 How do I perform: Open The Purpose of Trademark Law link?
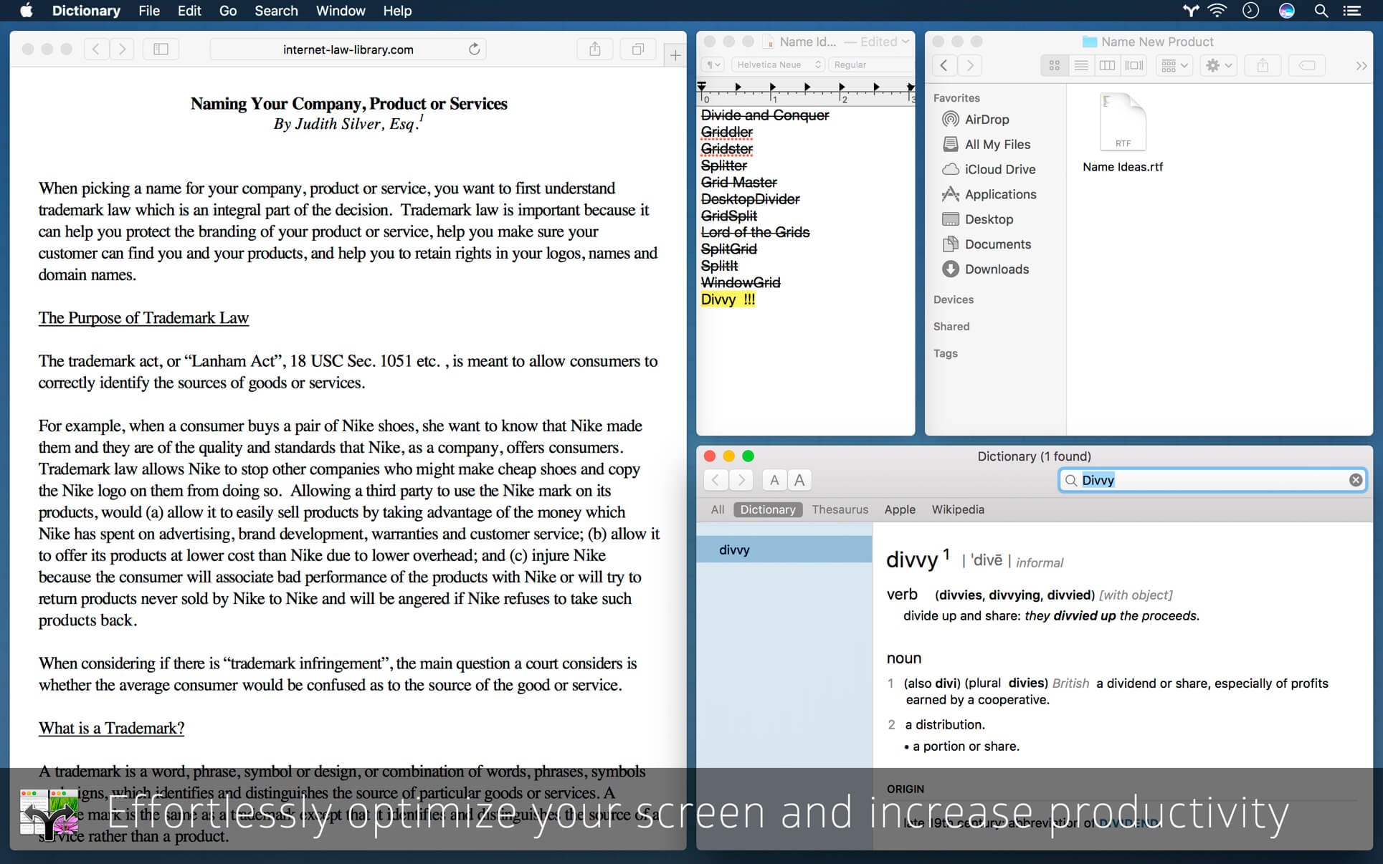tap(143, 318)
